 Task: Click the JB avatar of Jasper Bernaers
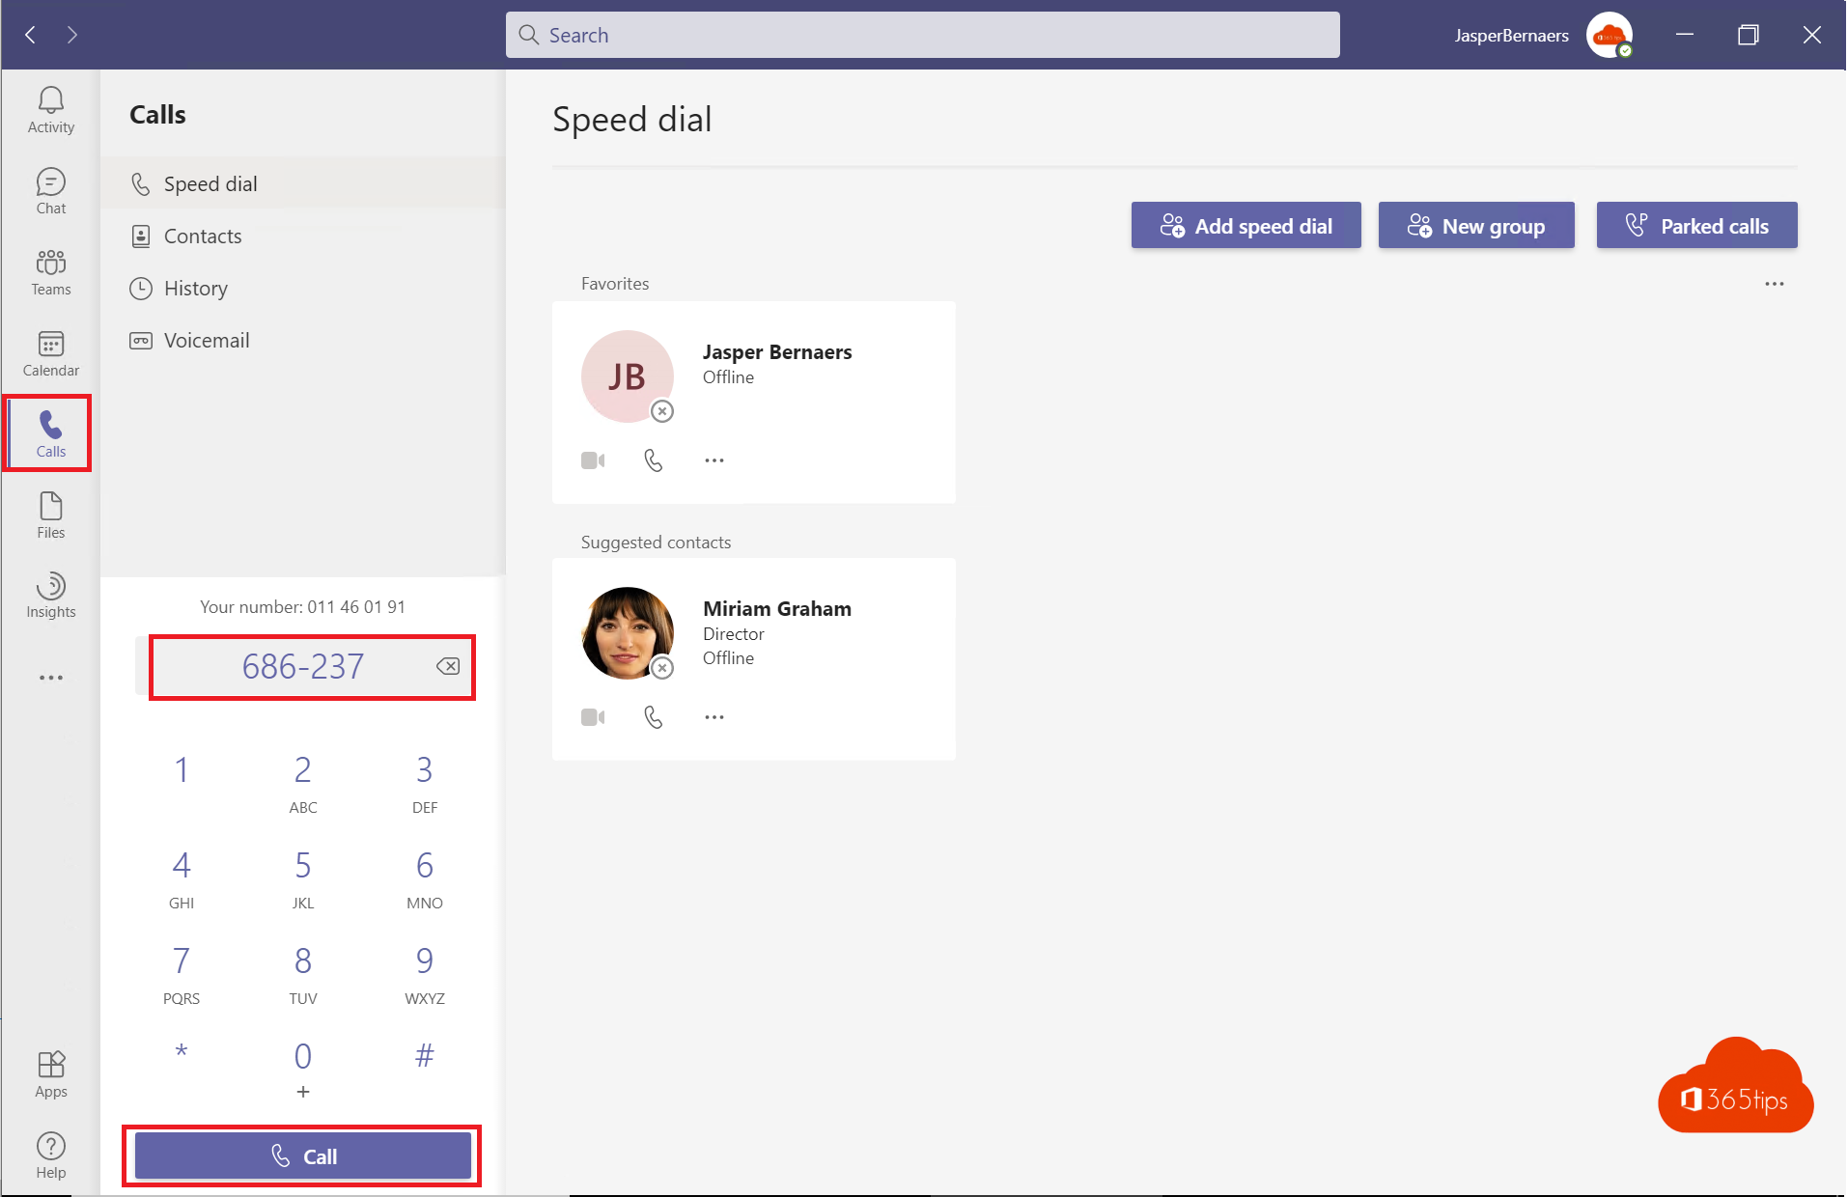coord(628,376)
